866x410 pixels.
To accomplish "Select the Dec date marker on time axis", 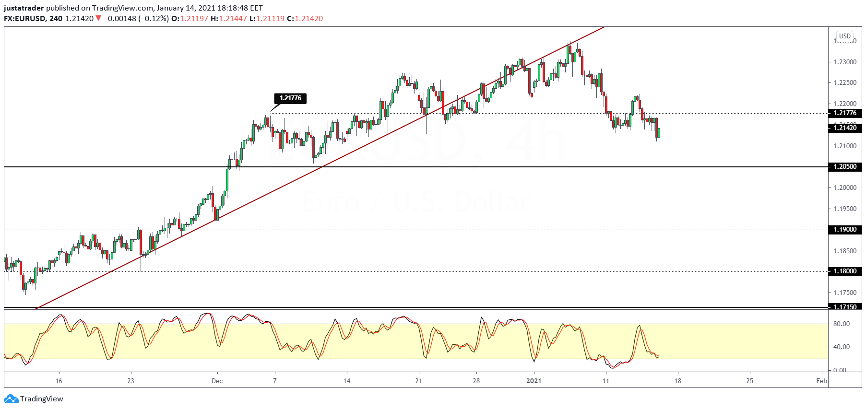I will [217, 381].
